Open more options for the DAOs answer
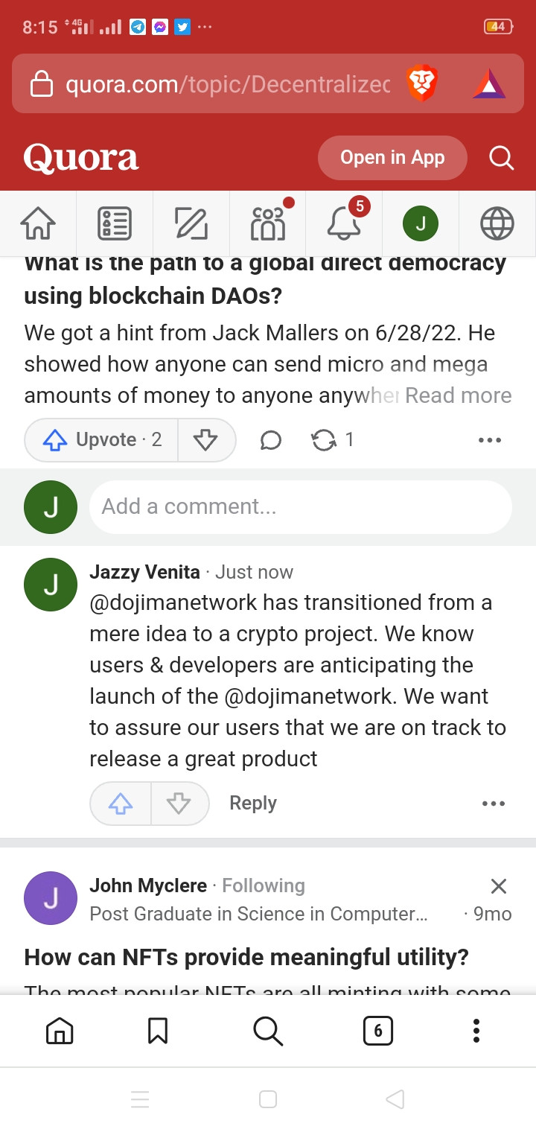The height and width of the screenshot is (1132, 536). coord(490,440)
